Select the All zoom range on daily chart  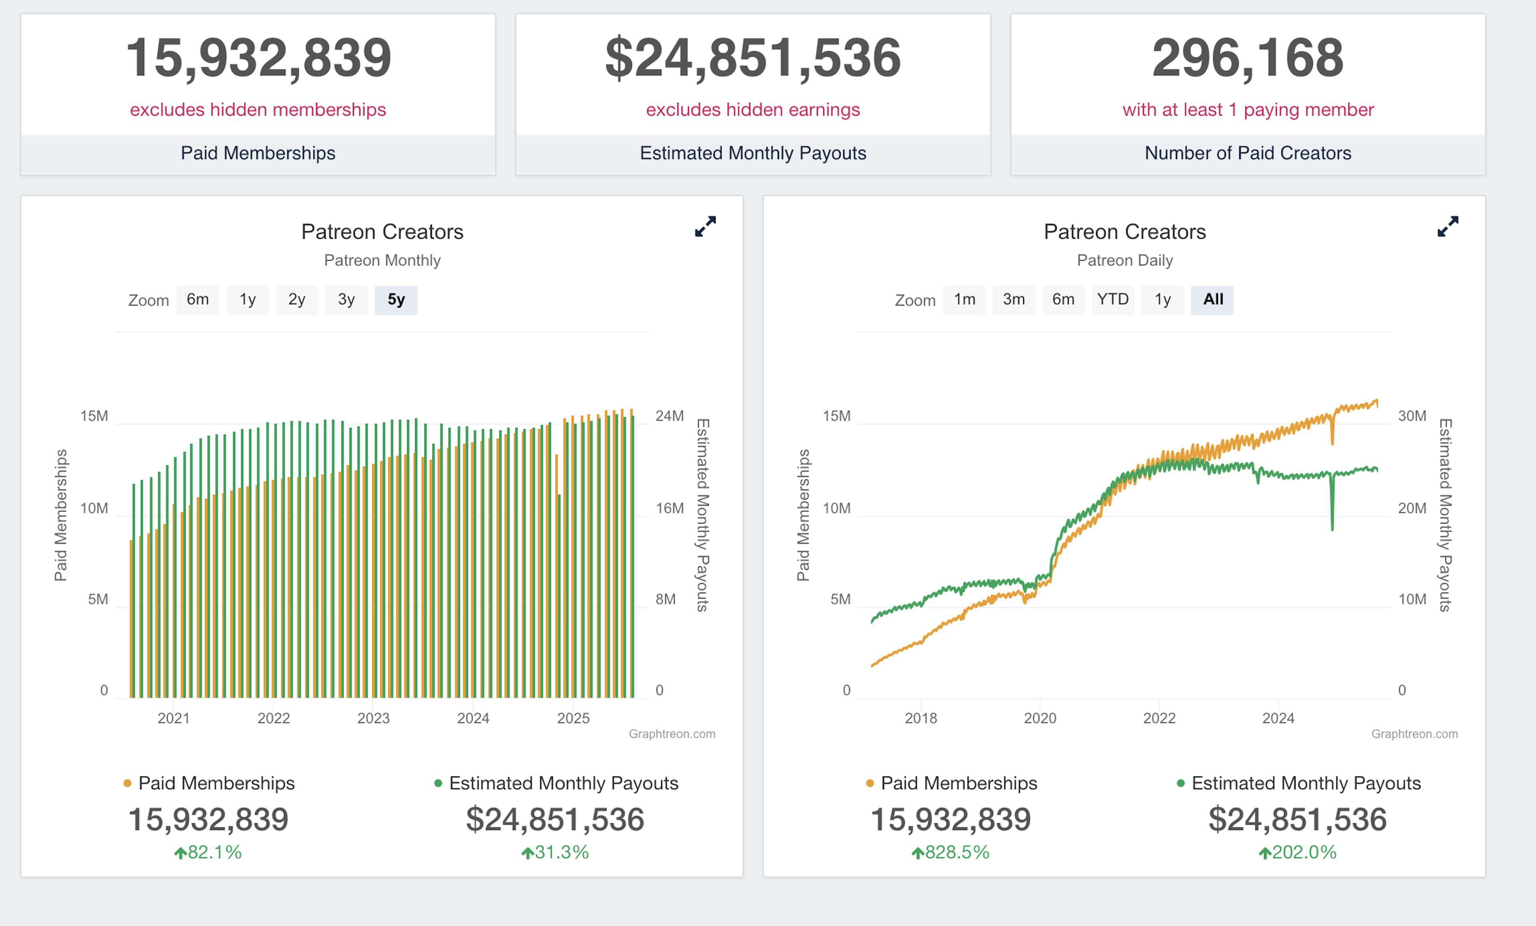click(1212, 300)
